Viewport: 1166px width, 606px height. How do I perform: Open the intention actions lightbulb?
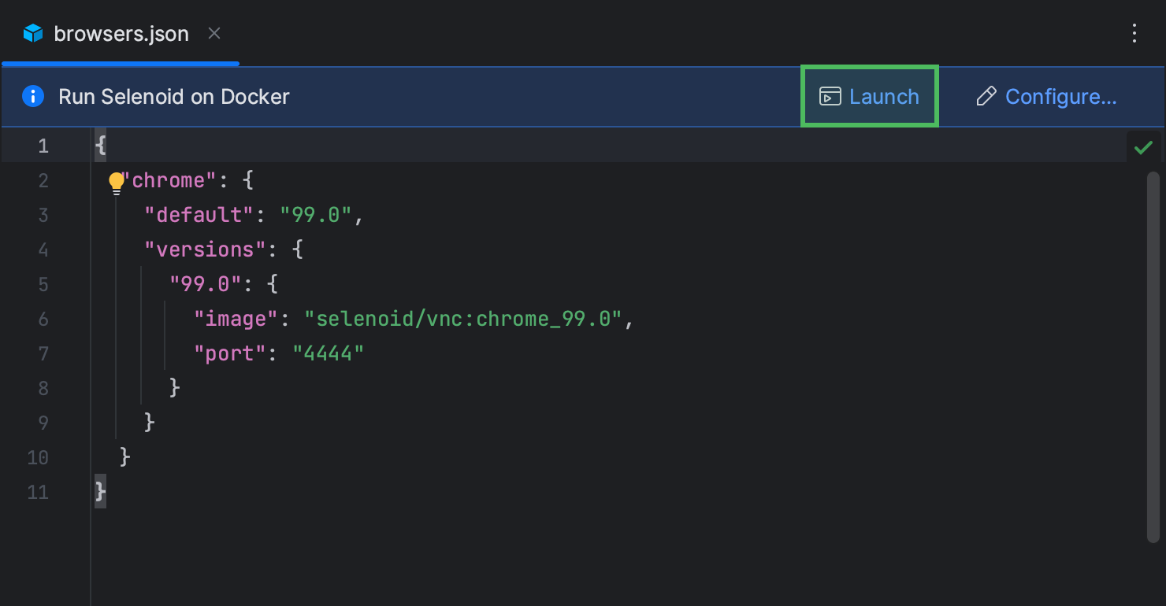pyautogui.click(x=117, y=179)
